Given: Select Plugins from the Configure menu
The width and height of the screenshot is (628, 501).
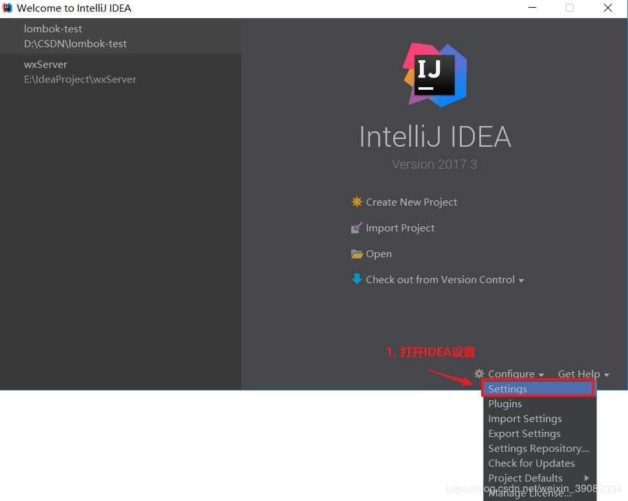Looking at the screenshot, I should click(505, 403).
